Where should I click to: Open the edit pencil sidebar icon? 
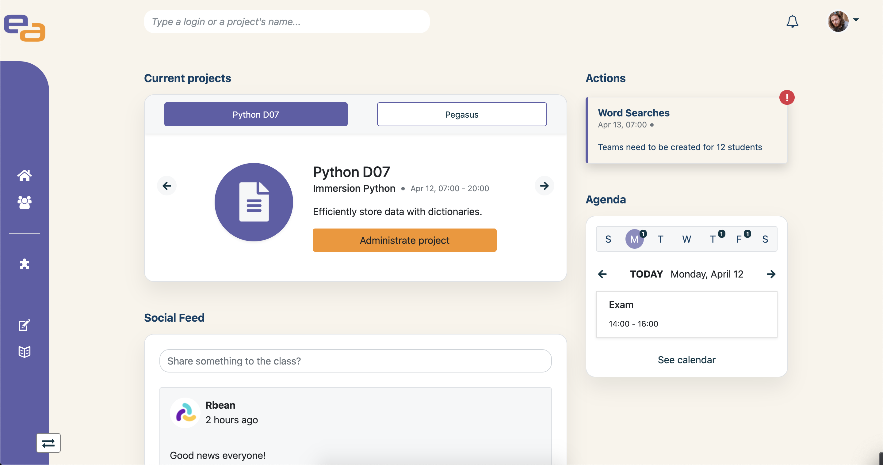[x=24, y=325]
